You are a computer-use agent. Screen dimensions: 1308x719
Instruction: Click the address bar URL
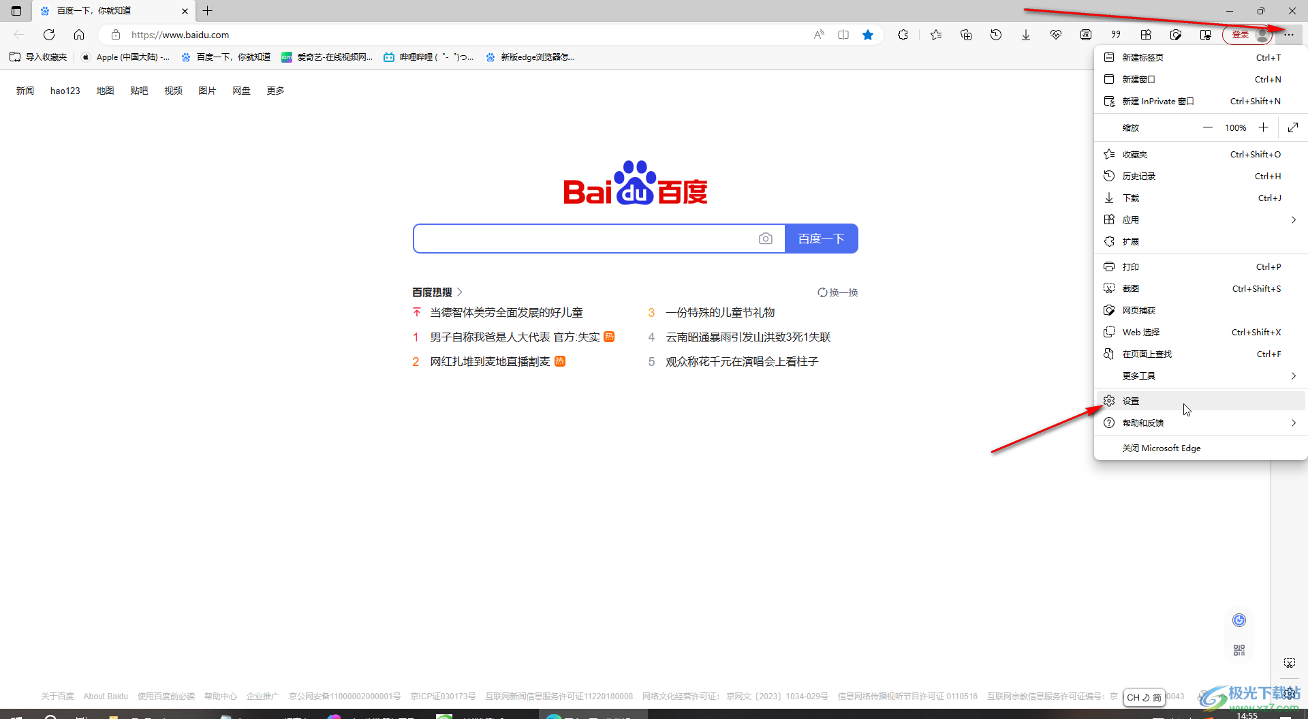click(180, 35)
